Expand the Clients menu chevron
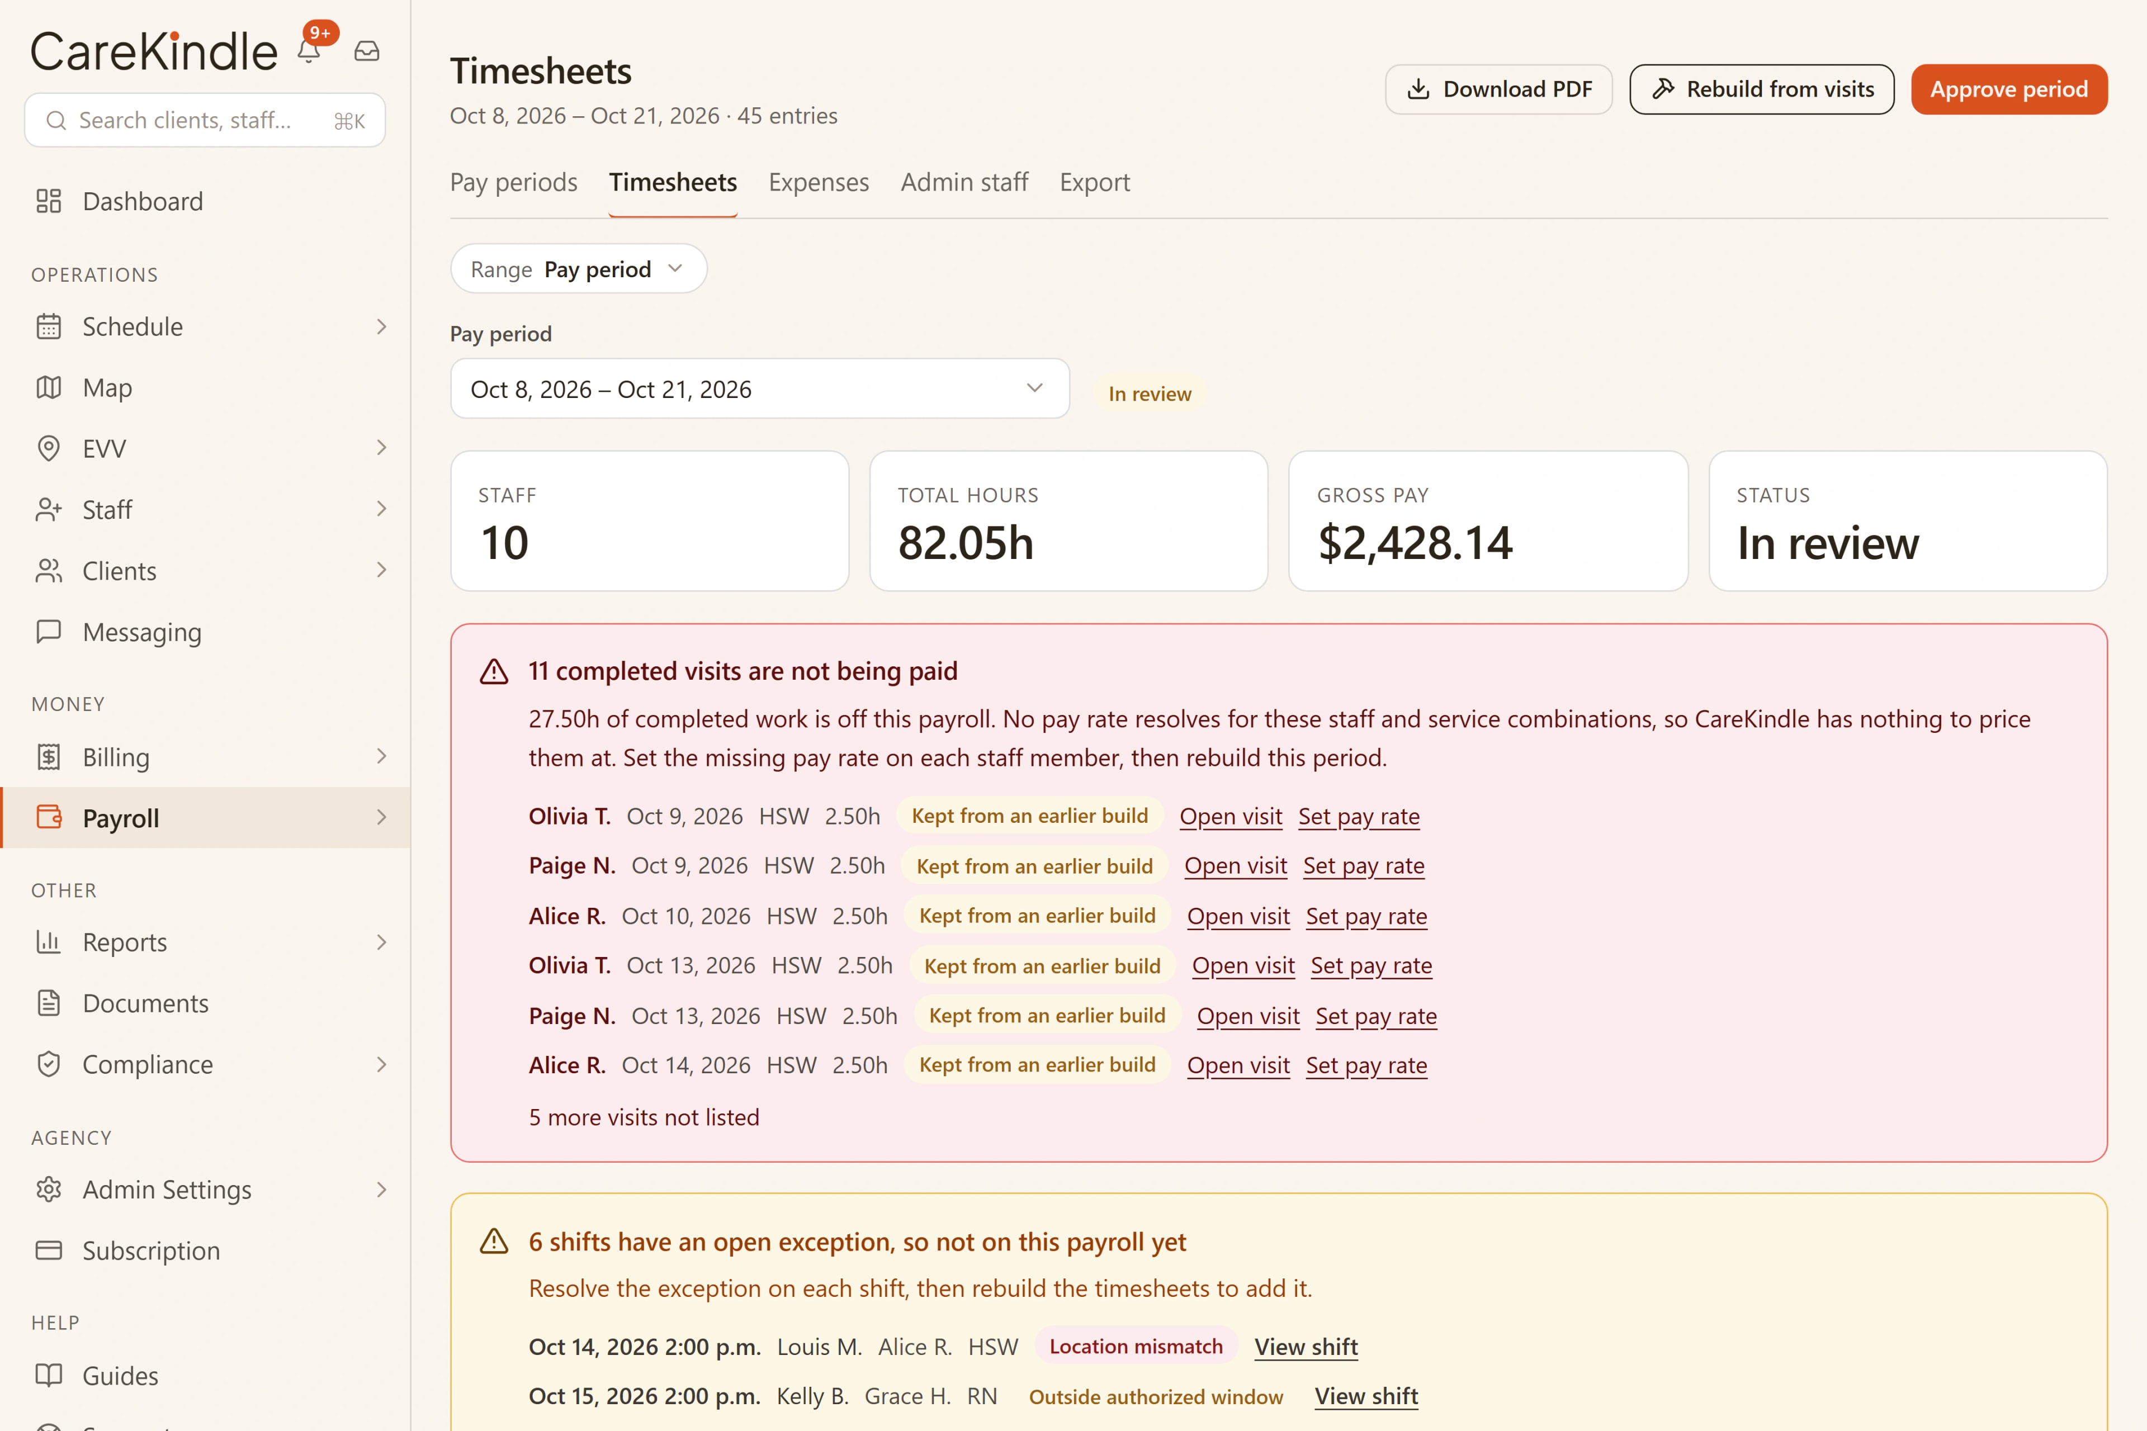This screenshot has width=2147, height=1431. pyautogui.click(x=381, y=570)
